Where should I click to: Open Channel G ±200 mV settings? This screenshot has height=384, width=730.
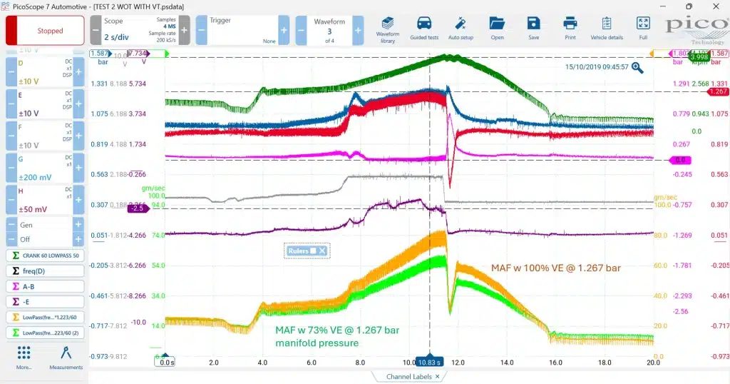[45, 168]
